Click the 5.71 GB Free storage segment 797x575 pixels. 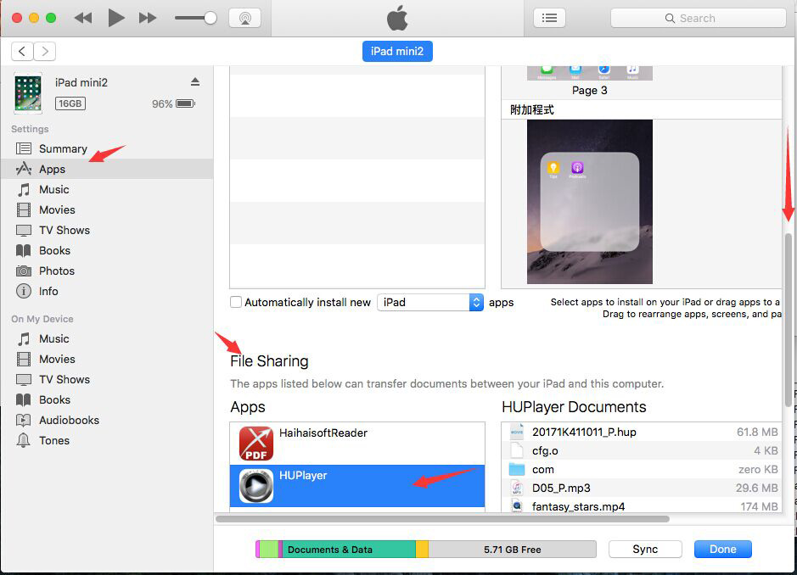512,549
